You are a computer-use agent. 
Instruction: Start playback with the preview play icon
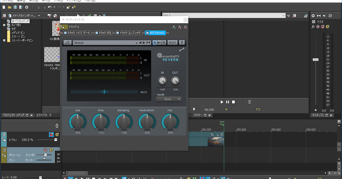pos(222,102)
